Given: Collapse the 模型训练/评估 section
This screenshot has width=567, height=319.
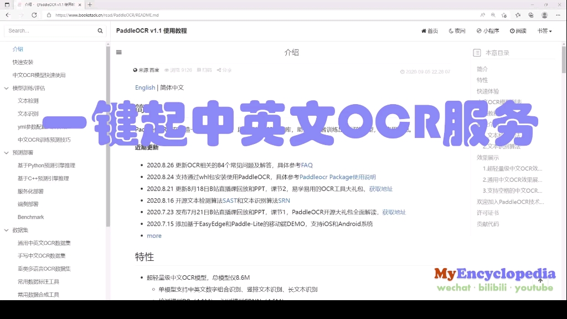Looking at the screenshot, I should pos(6,88).
